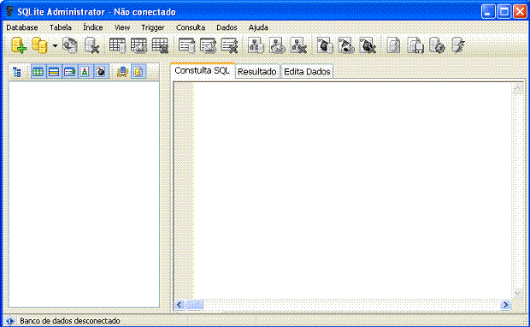Image resolution: width=530 pixels, height=327 pixels.
Task: Open the View menu
Action: (x=122, y=27)
